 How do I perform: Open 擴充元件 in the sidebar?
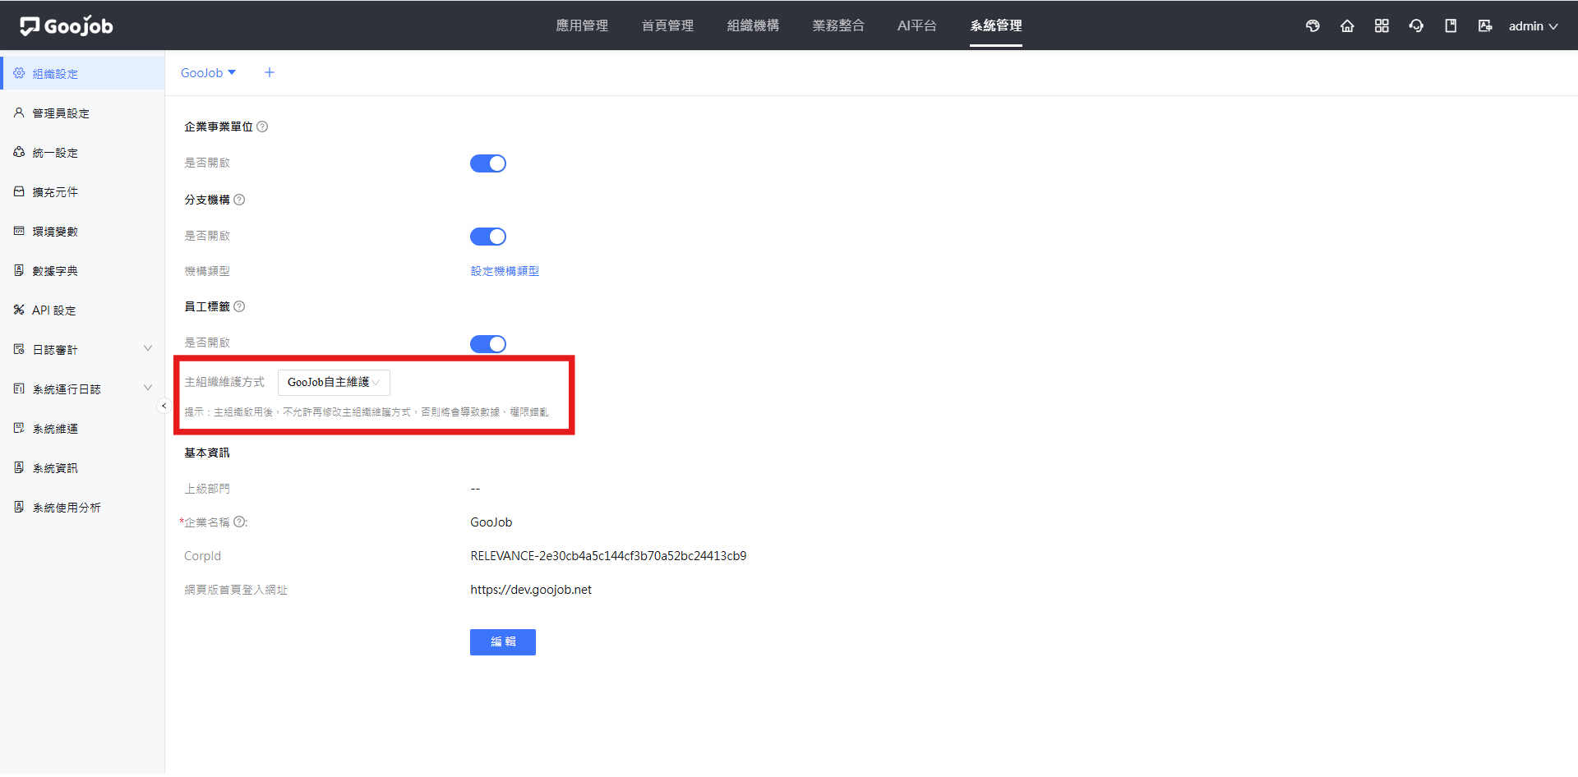click(82, 191)
